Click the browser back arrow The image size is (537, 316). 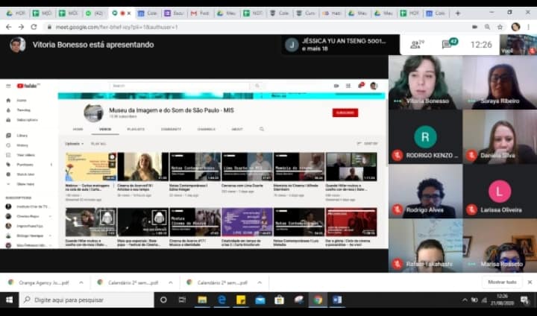(8, 27)
